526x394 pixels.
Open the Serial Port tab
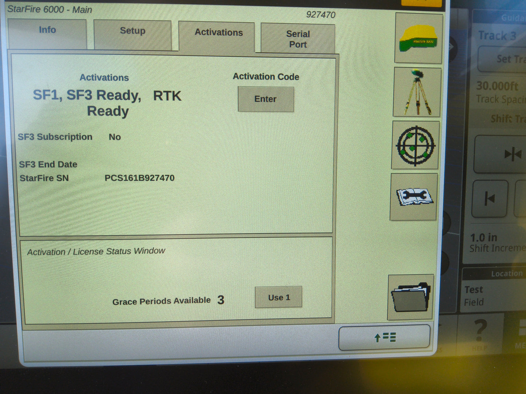[x=298, y=39]
